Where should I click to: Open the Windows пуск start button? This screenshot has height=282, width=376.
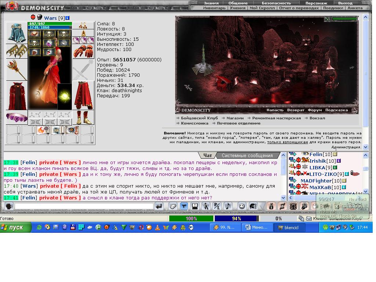pyautogui.click(x=15, y=227)
